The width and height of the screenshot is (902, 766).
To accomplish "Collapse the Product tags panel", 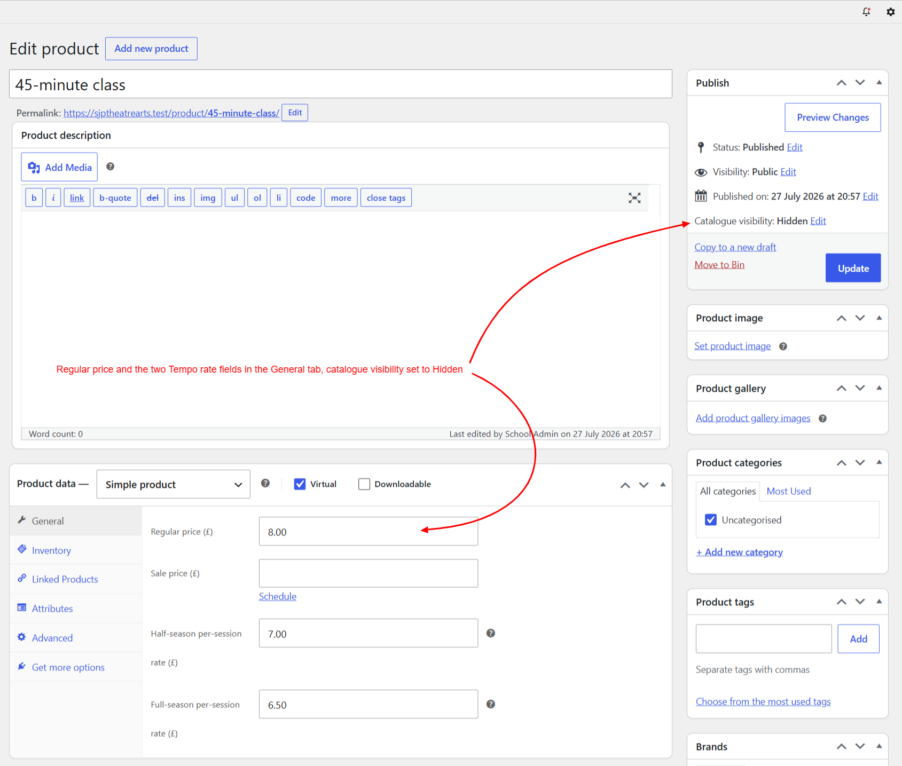I will coord(879,602).
